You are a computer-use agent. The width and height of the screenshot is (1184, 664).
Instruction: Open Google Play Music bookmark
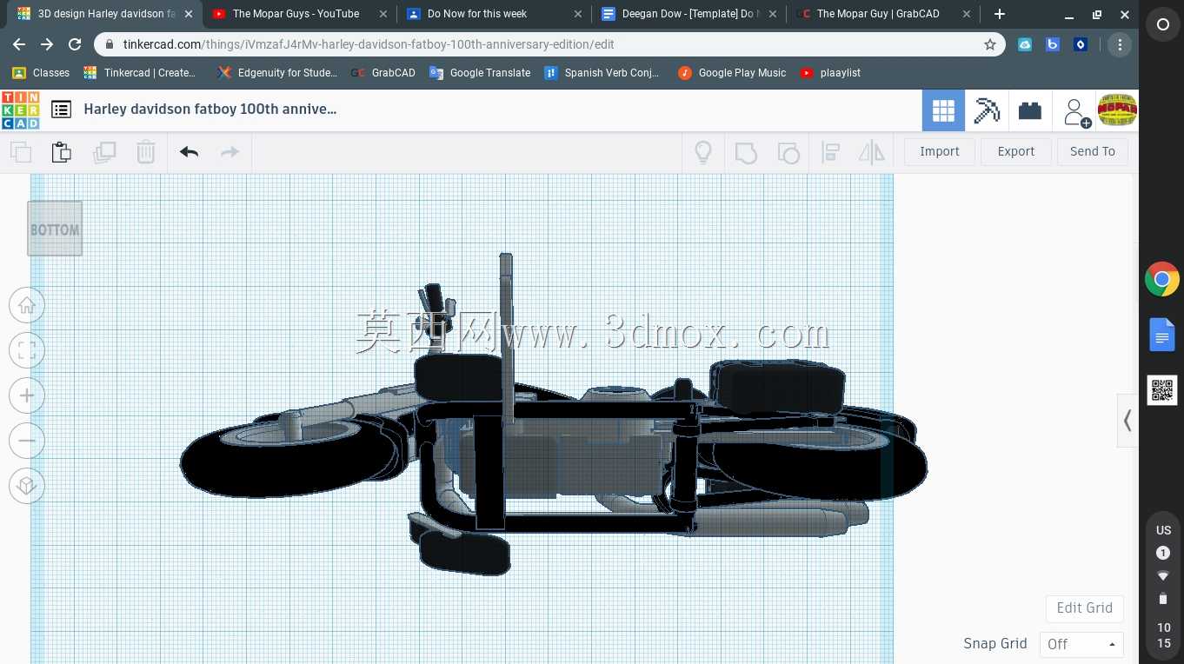click(732, 73)
